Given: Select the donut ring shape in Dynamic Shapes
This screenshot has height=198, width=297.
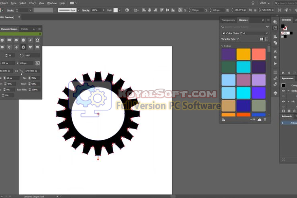Looking at the screenshot, I should [x=37, y=40].
